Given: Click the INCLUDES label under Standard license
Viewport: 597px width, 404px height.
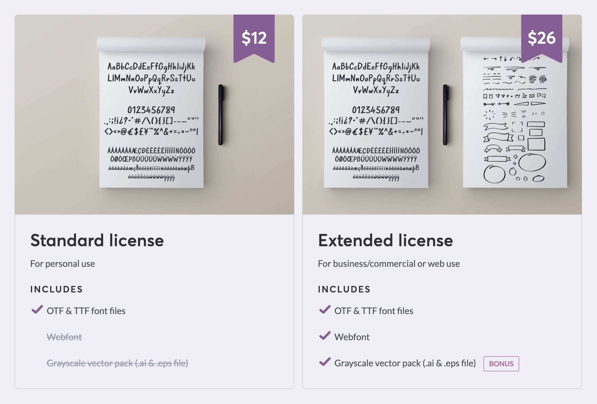Looking at the screenshot, I should [x=56, y=289].
